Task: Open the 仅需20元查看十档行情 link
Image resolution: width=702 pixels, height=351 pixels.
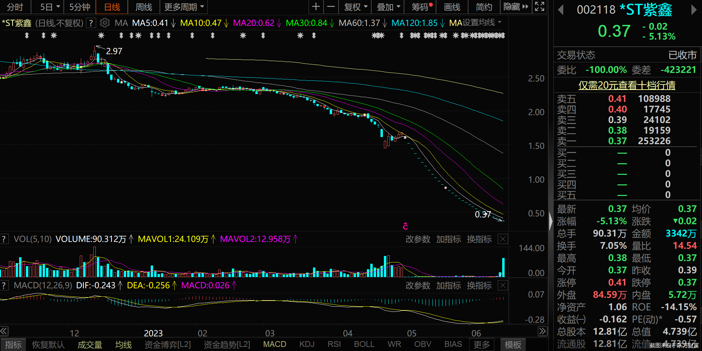Action: point(627,85)
